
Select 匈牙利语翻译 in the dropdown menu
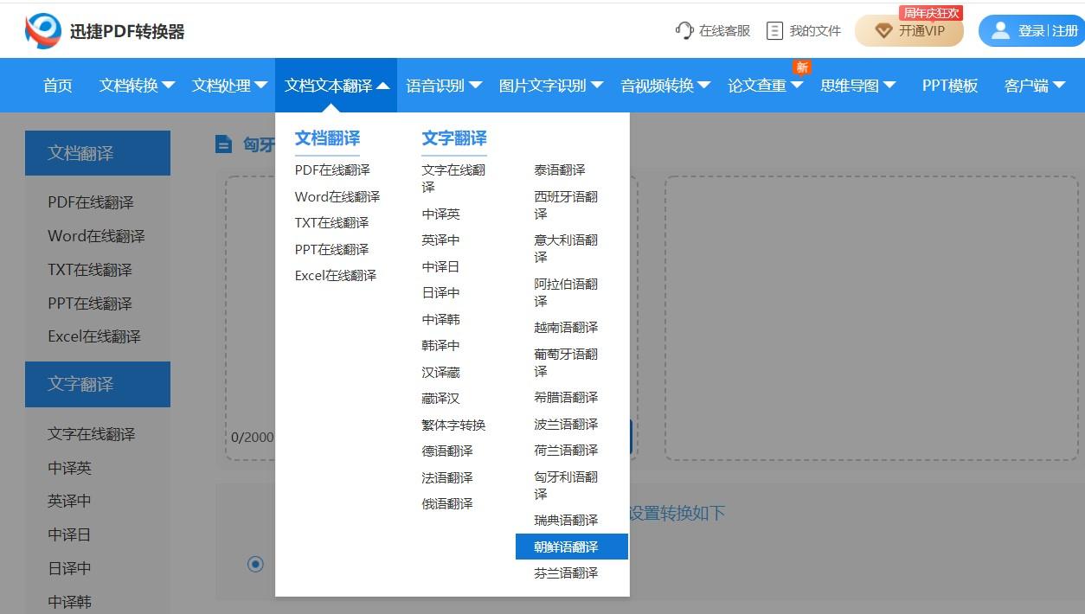(566, 485)
